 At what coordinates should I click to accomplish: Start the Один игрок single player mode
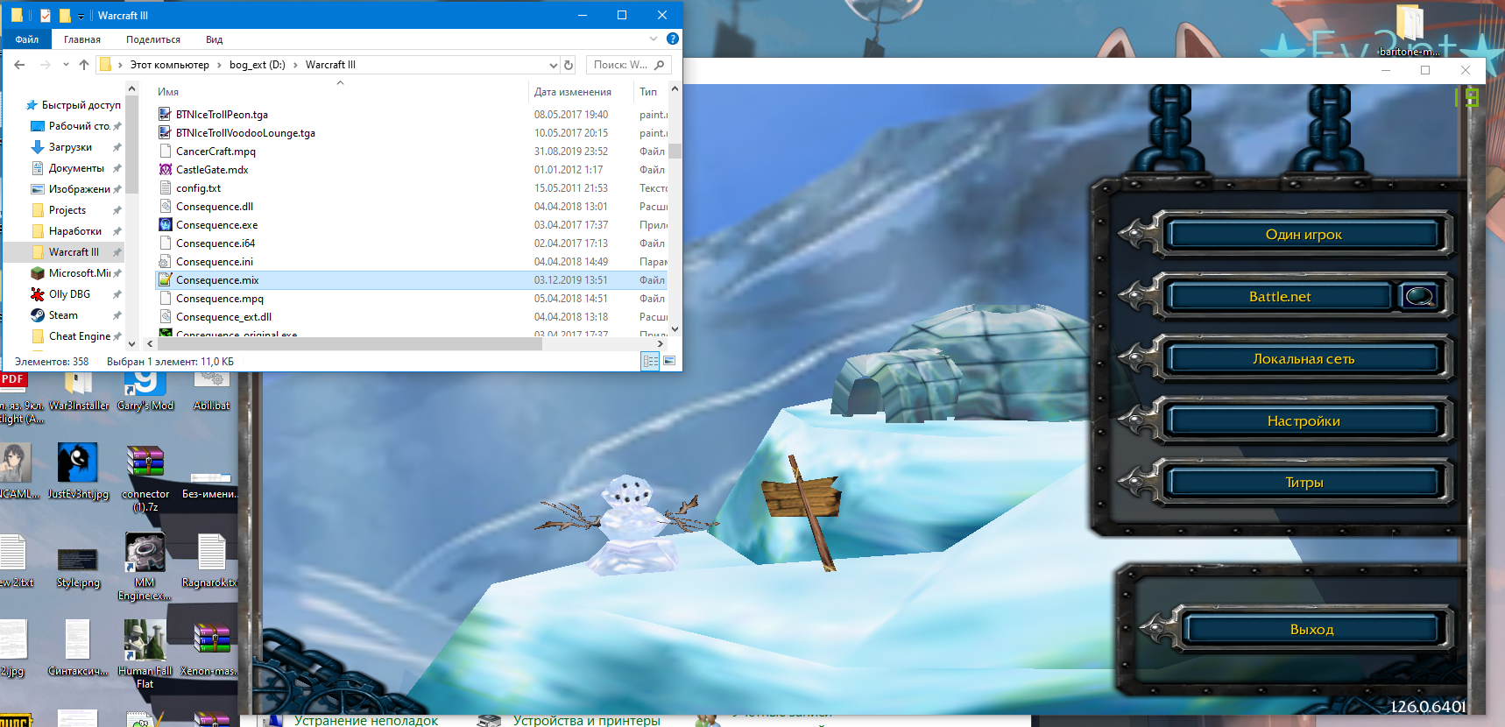pos(1304,235)
